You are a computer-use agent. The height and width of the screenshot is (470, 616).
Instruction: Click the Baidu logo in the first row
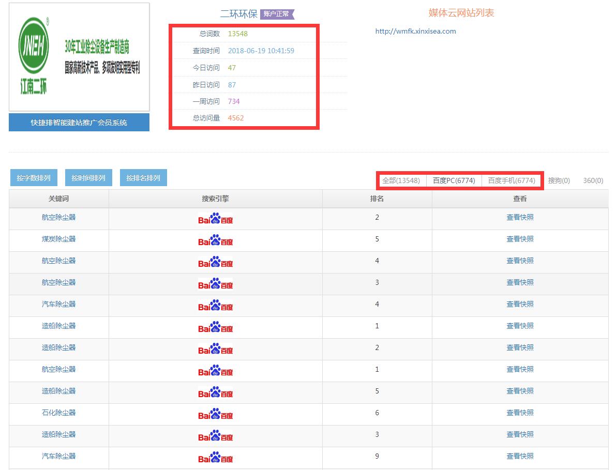pyautogui.click(x=215, y=219)
